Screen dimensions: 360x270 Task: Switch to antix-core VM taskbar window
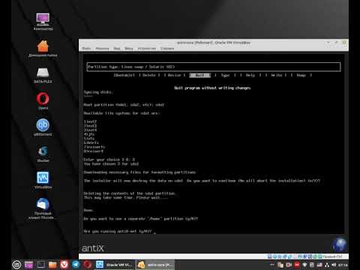155,265
